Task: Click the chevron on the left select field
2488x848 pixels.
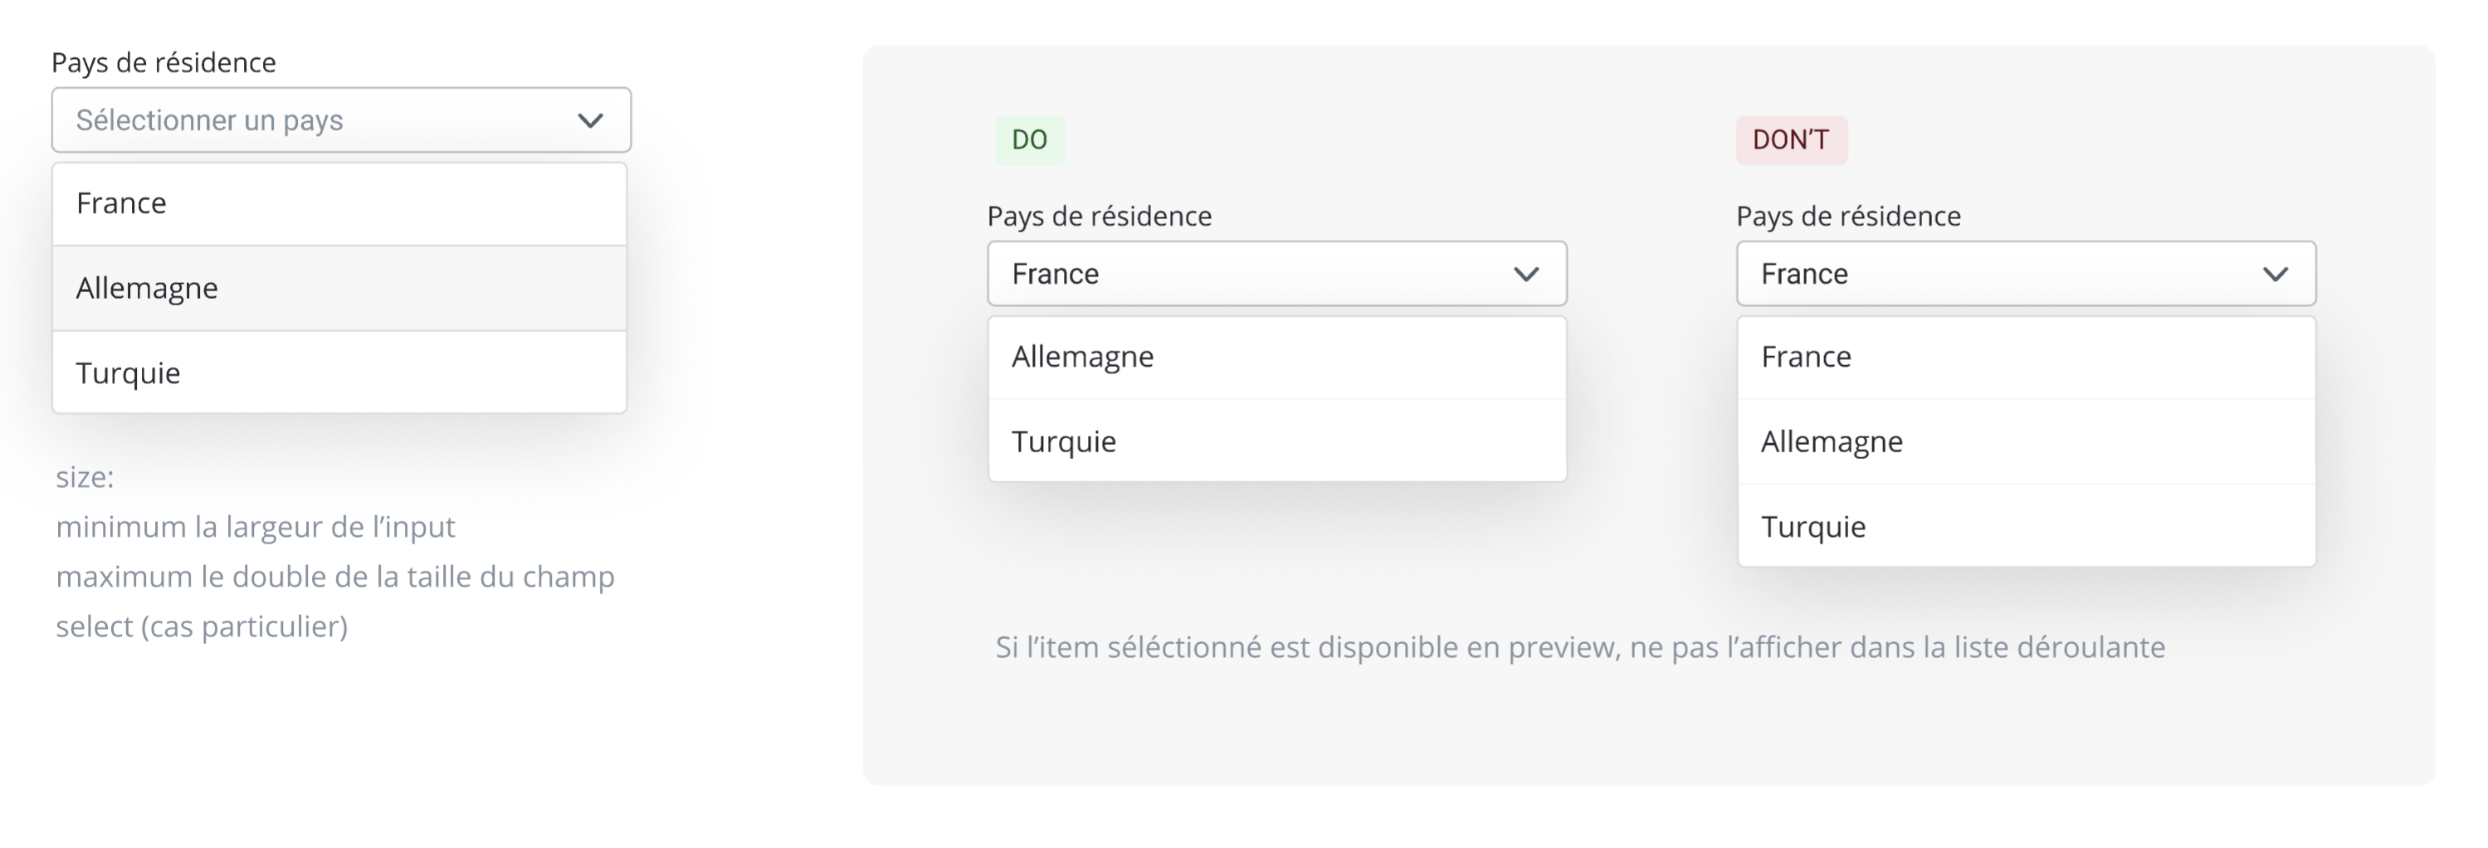Action: 591,119
